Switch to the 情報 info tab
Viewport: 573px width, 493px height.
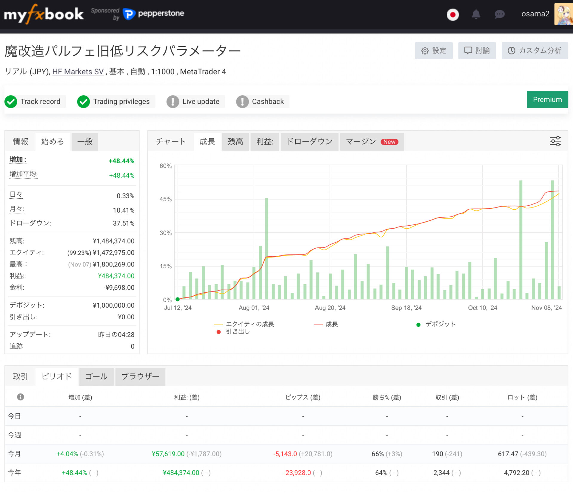click(x=20, y=142)
